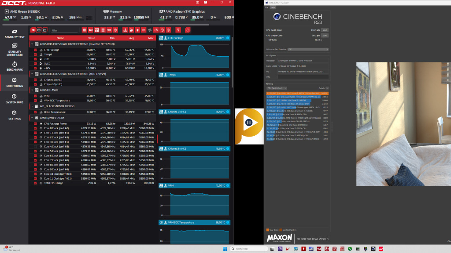
Task: Toggle blue dot on Temp9 graph header
Action: [228, 75]
